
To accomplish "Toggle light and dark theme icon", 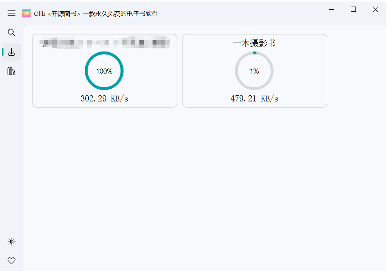I will click(12, 242).
